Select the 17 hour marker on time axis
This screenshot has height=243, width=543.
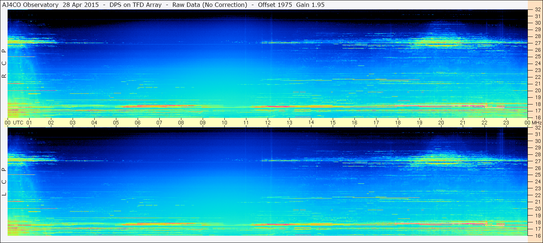[376, 123]
